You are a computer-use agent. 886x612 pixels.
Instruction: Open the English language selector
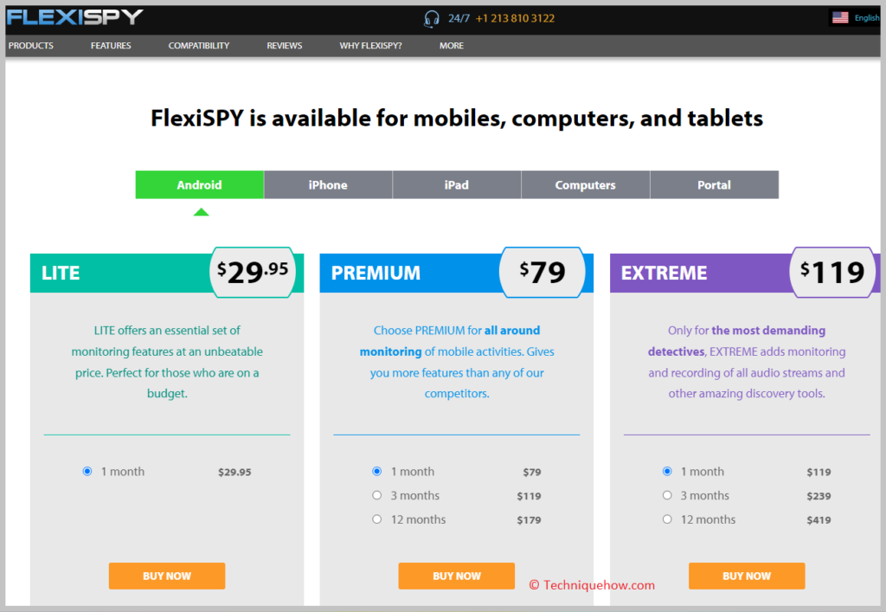(867, 18)
